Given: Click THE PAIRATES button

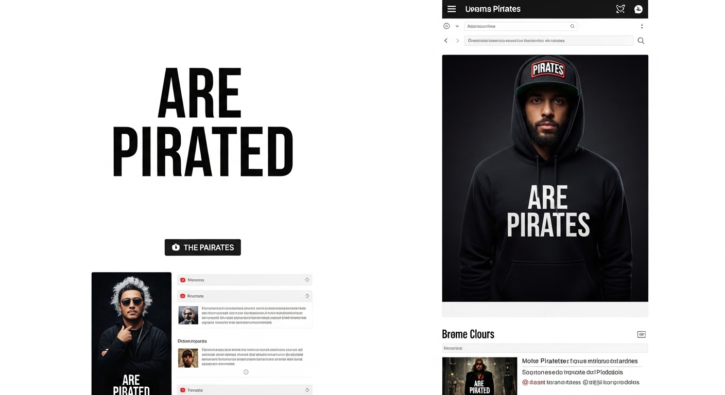Looking at the screenshot, I should tap(203, 247).
